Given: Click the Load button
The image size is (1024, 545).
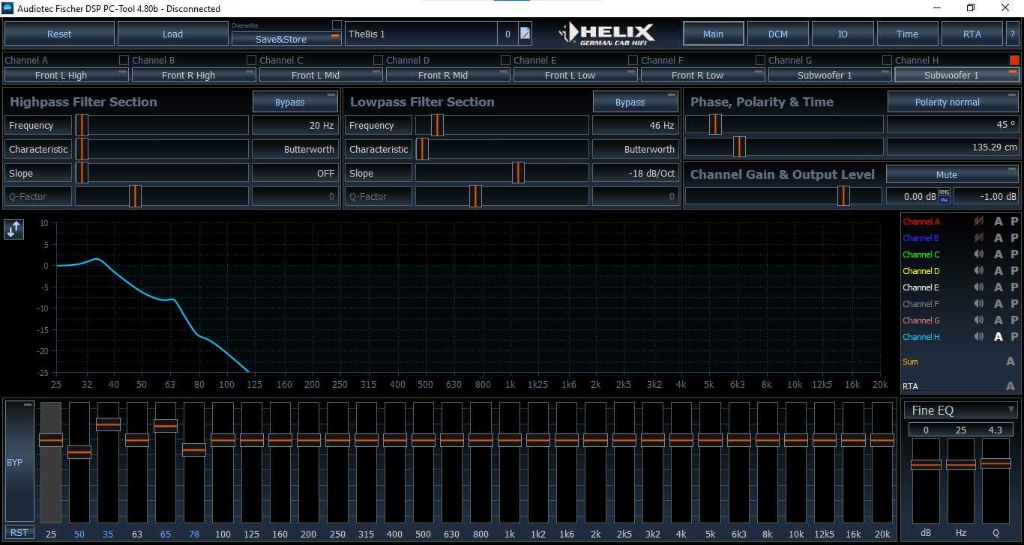Looking at the screenshot, I should point(172,34).
